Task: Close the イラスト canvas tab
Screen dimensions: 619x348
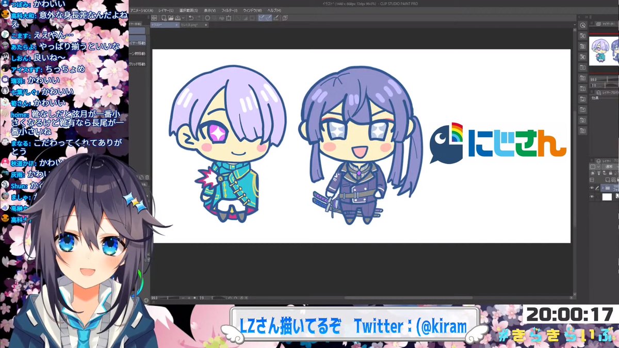Action: 176,25
